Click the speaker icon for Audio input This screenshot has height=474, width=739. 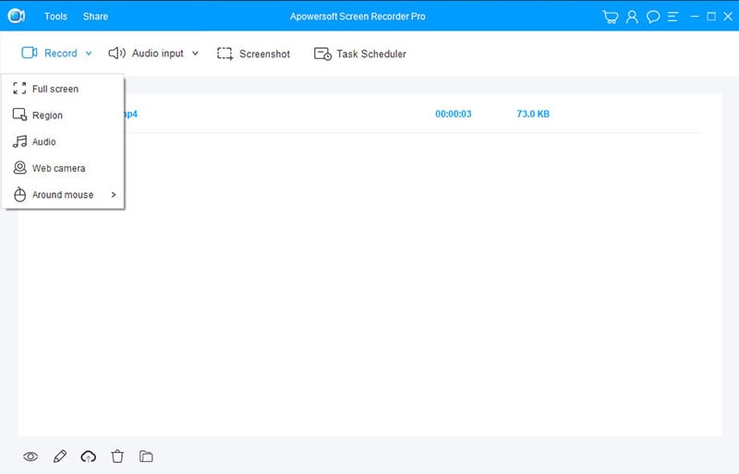(x=116, y=53)
